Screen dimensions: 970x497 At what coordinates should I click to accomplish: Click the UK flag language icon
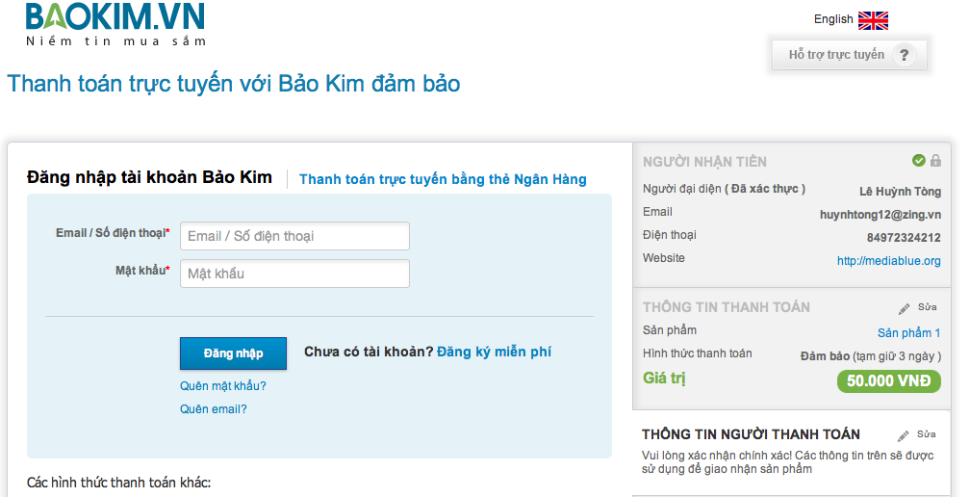[873, 20]
